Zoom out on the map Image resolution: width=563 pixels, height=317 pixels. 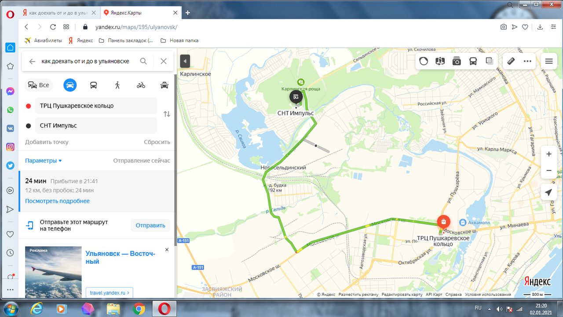click(548, 170)
